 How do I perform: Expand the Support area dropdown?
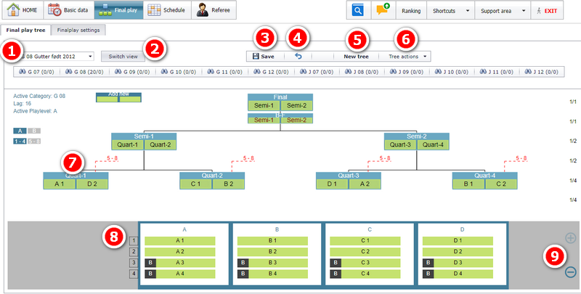point(503,11)
